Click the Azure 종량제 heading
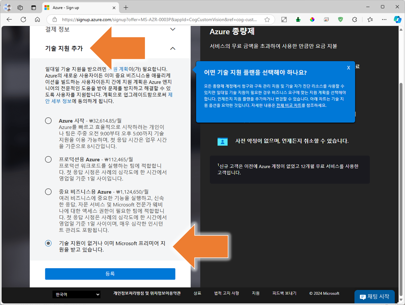The height and width of the screenshot is (305, 405). 232,32
